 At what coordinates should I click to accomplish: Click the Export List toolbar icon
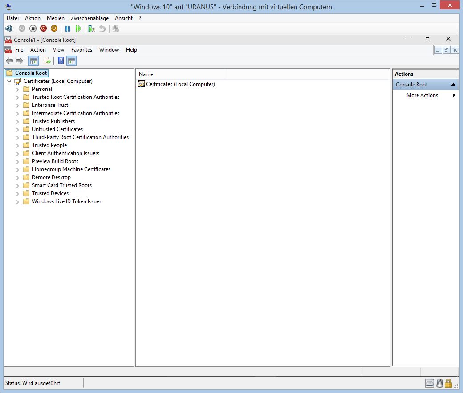pyautogui.click(x=47, y=61)
